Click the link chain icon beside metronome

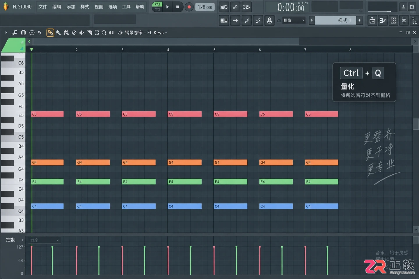click(235, 7)
